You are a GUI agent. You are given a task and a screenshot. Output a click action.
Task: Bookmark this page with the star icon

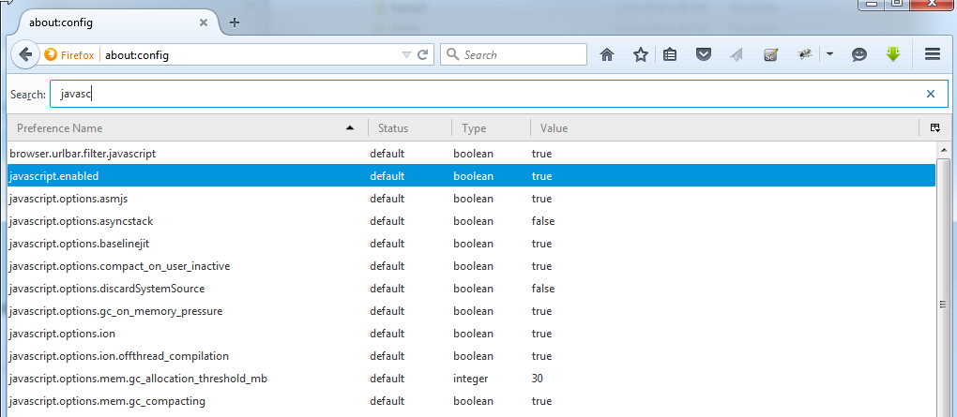pyautogui.click(x=640, y=55)
